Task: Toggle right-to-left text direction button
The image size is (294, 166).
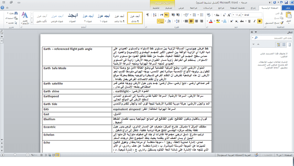Action: click(166, 15)
